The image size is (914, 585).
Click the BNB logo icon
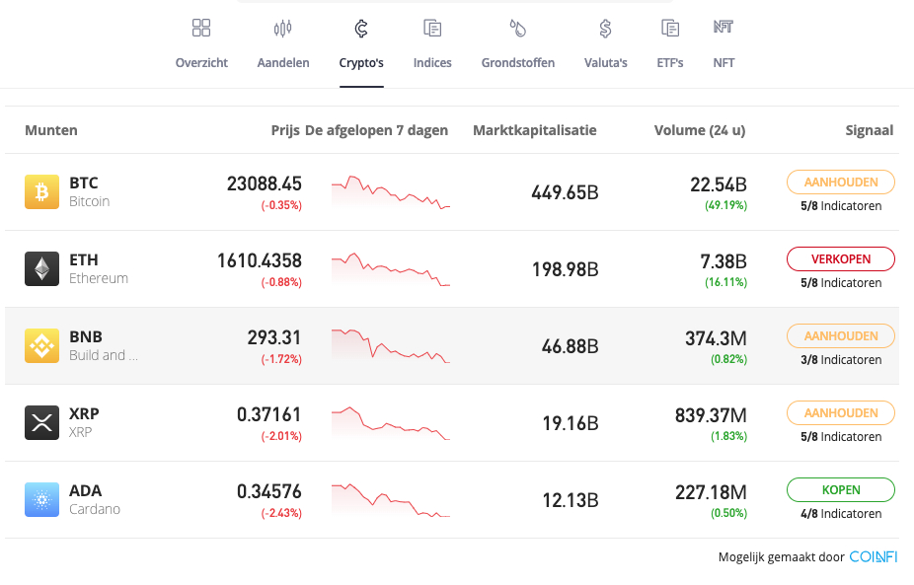[42, 345]
